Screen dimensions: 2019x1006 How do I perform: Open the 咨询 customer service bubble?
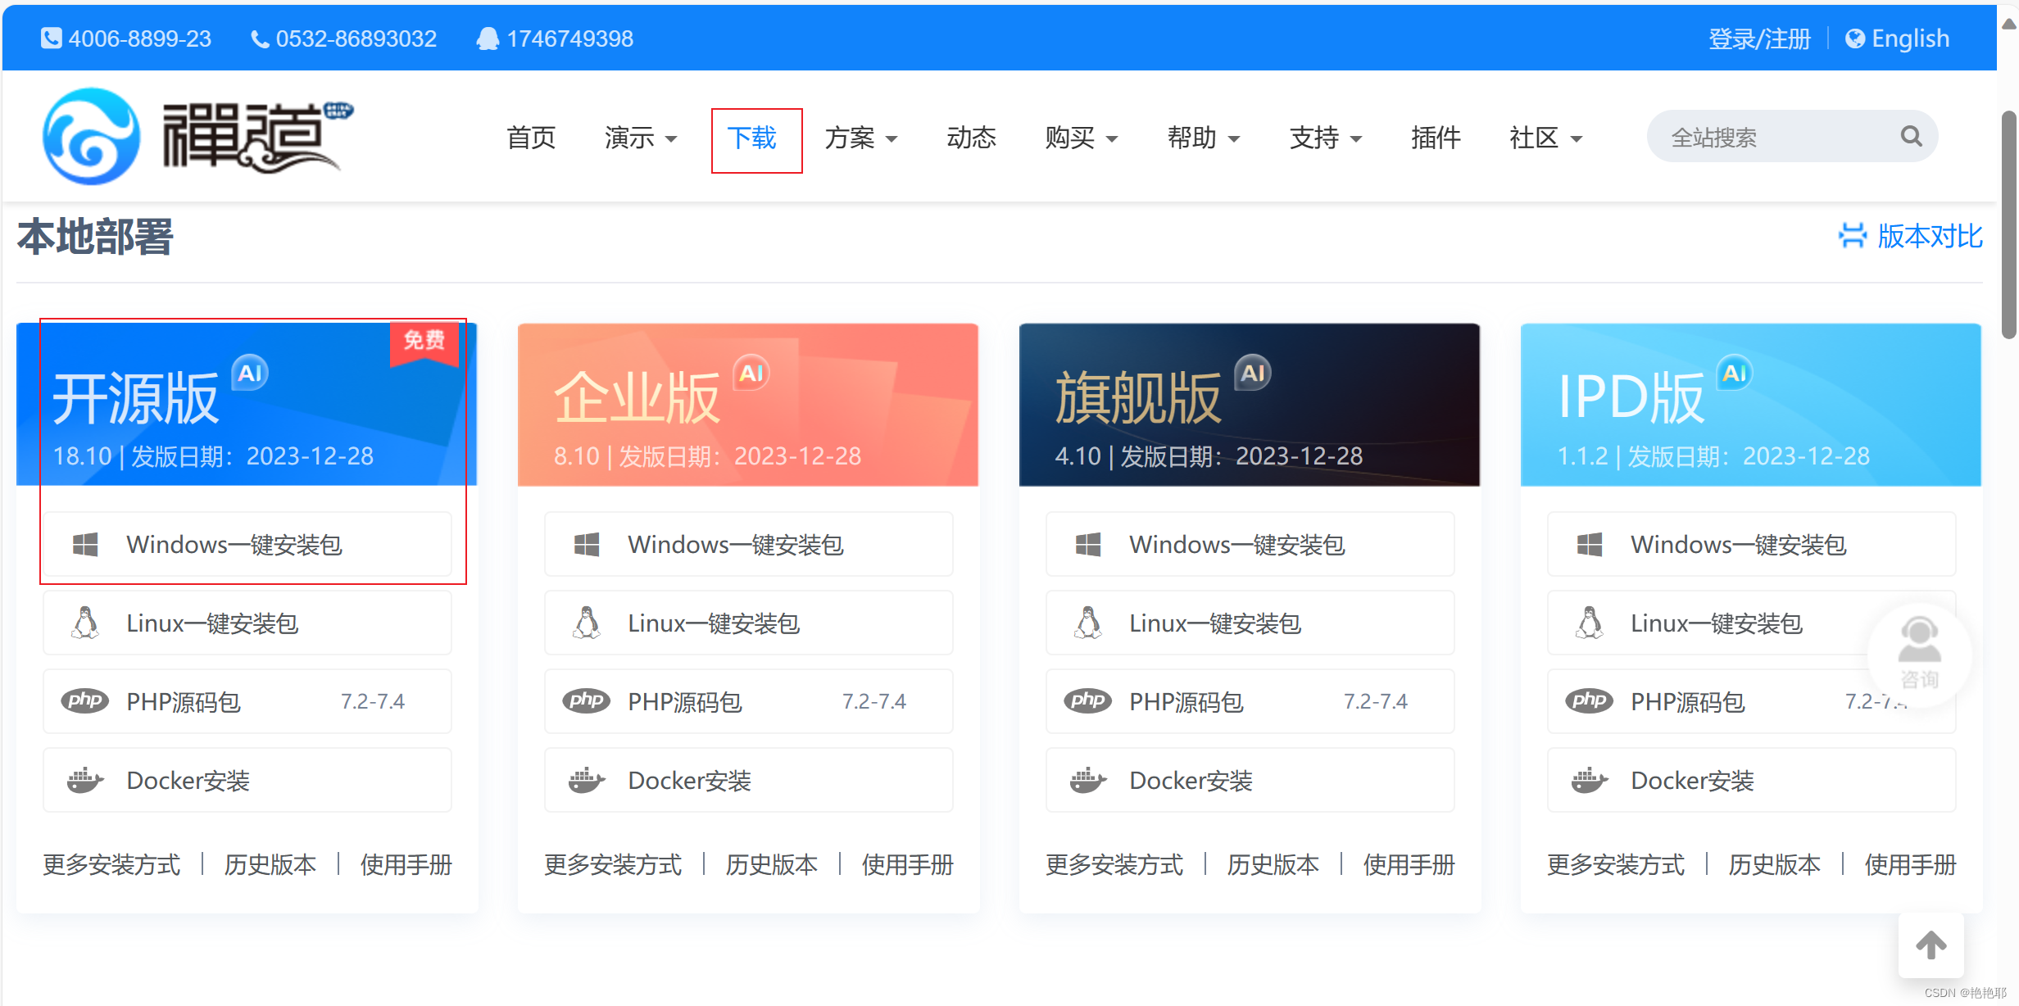1919,654
